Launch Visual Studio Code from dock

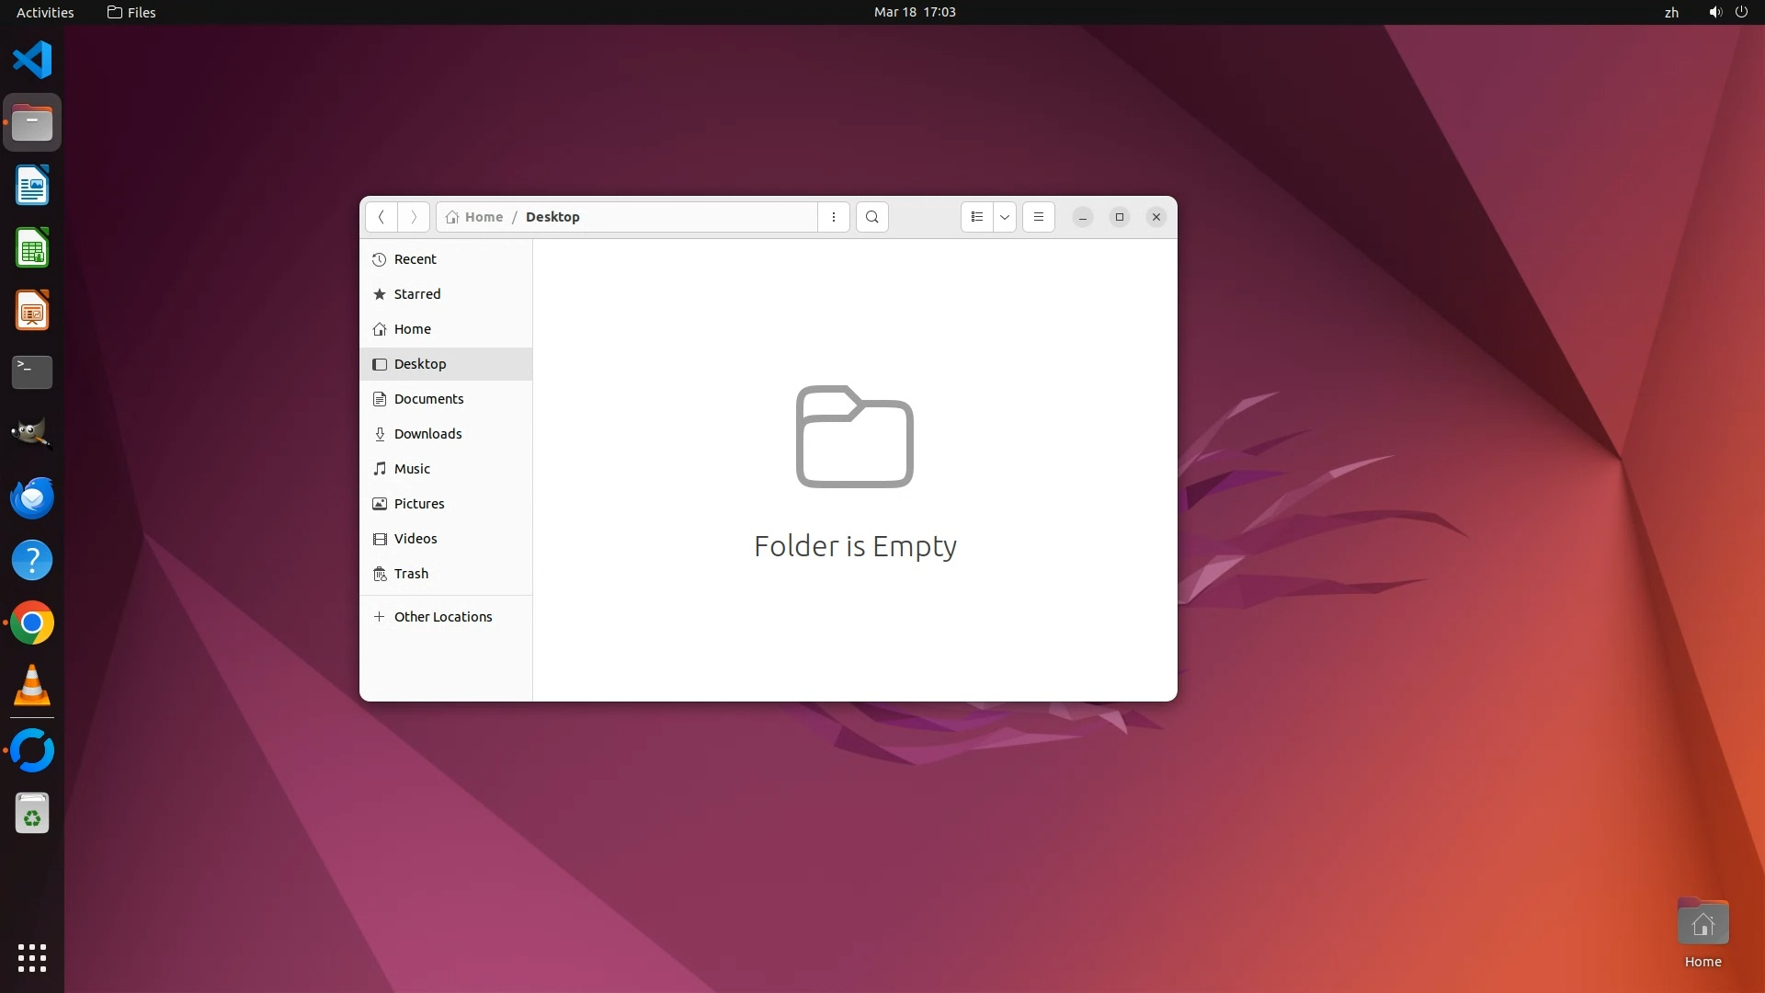[x=32, y=60]
